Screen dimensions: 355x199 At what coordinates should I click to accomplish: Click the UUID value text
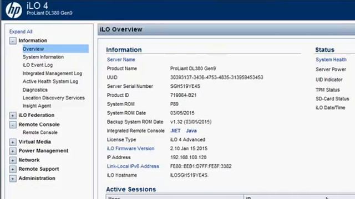point(217,77)
